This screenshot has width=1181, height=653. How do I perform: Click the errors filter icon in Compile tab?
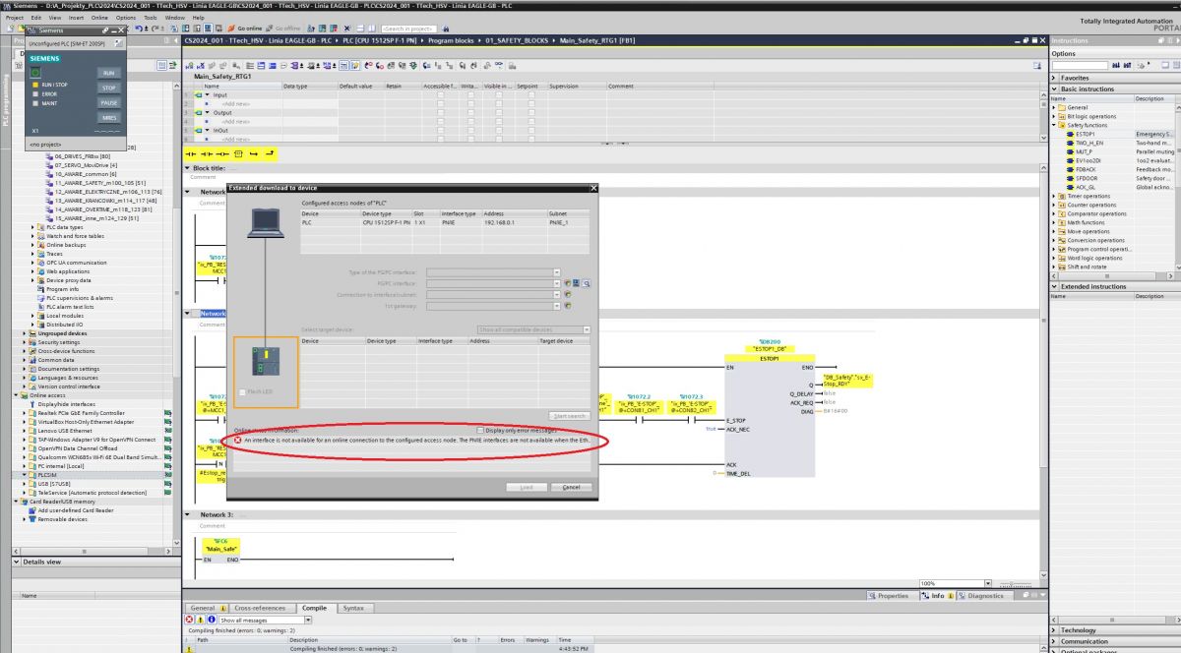[190, 620]
